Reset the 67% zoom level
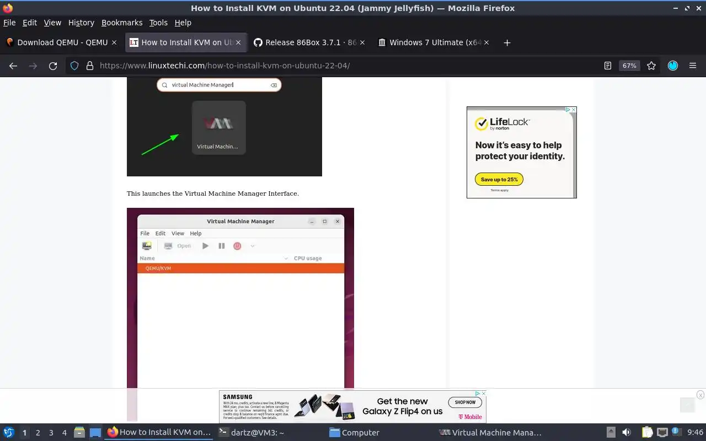The height and width of the screenshot is (441, 706). coord(629,66)
